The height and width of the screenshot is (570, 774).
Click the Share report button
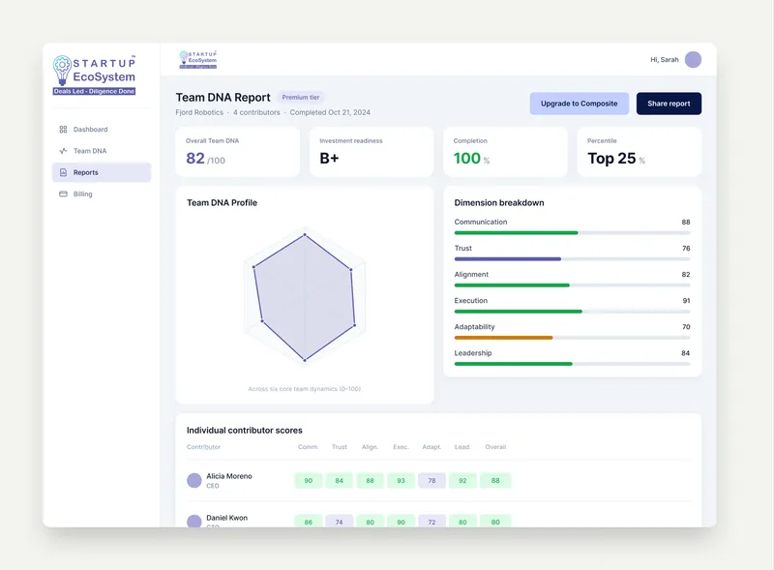[x=669, y=104]
